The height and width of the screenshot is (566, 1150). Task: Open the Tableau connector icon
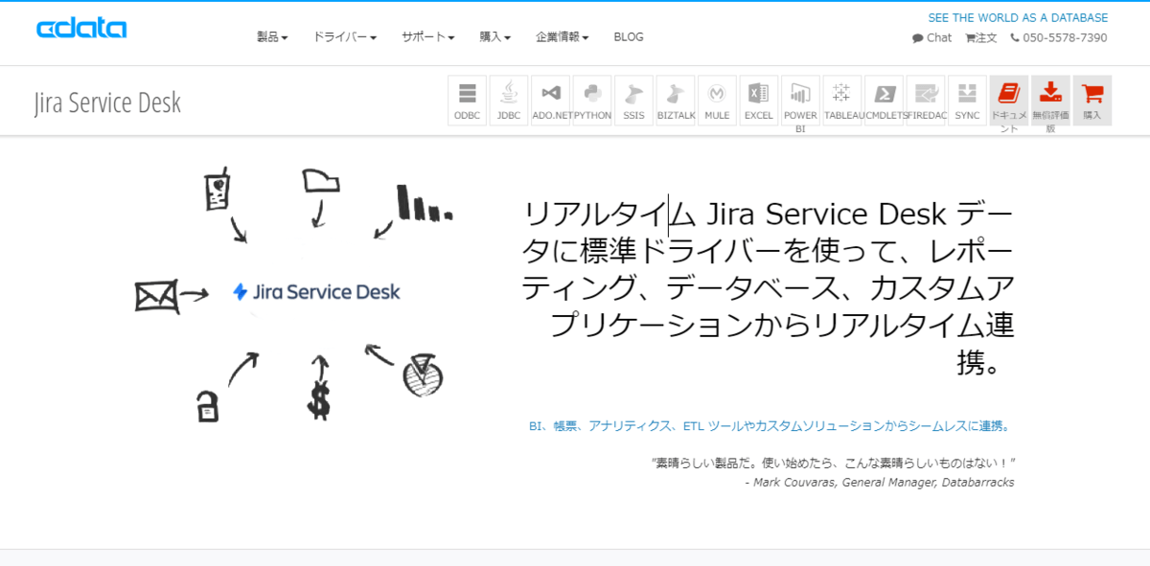point(841,100)
